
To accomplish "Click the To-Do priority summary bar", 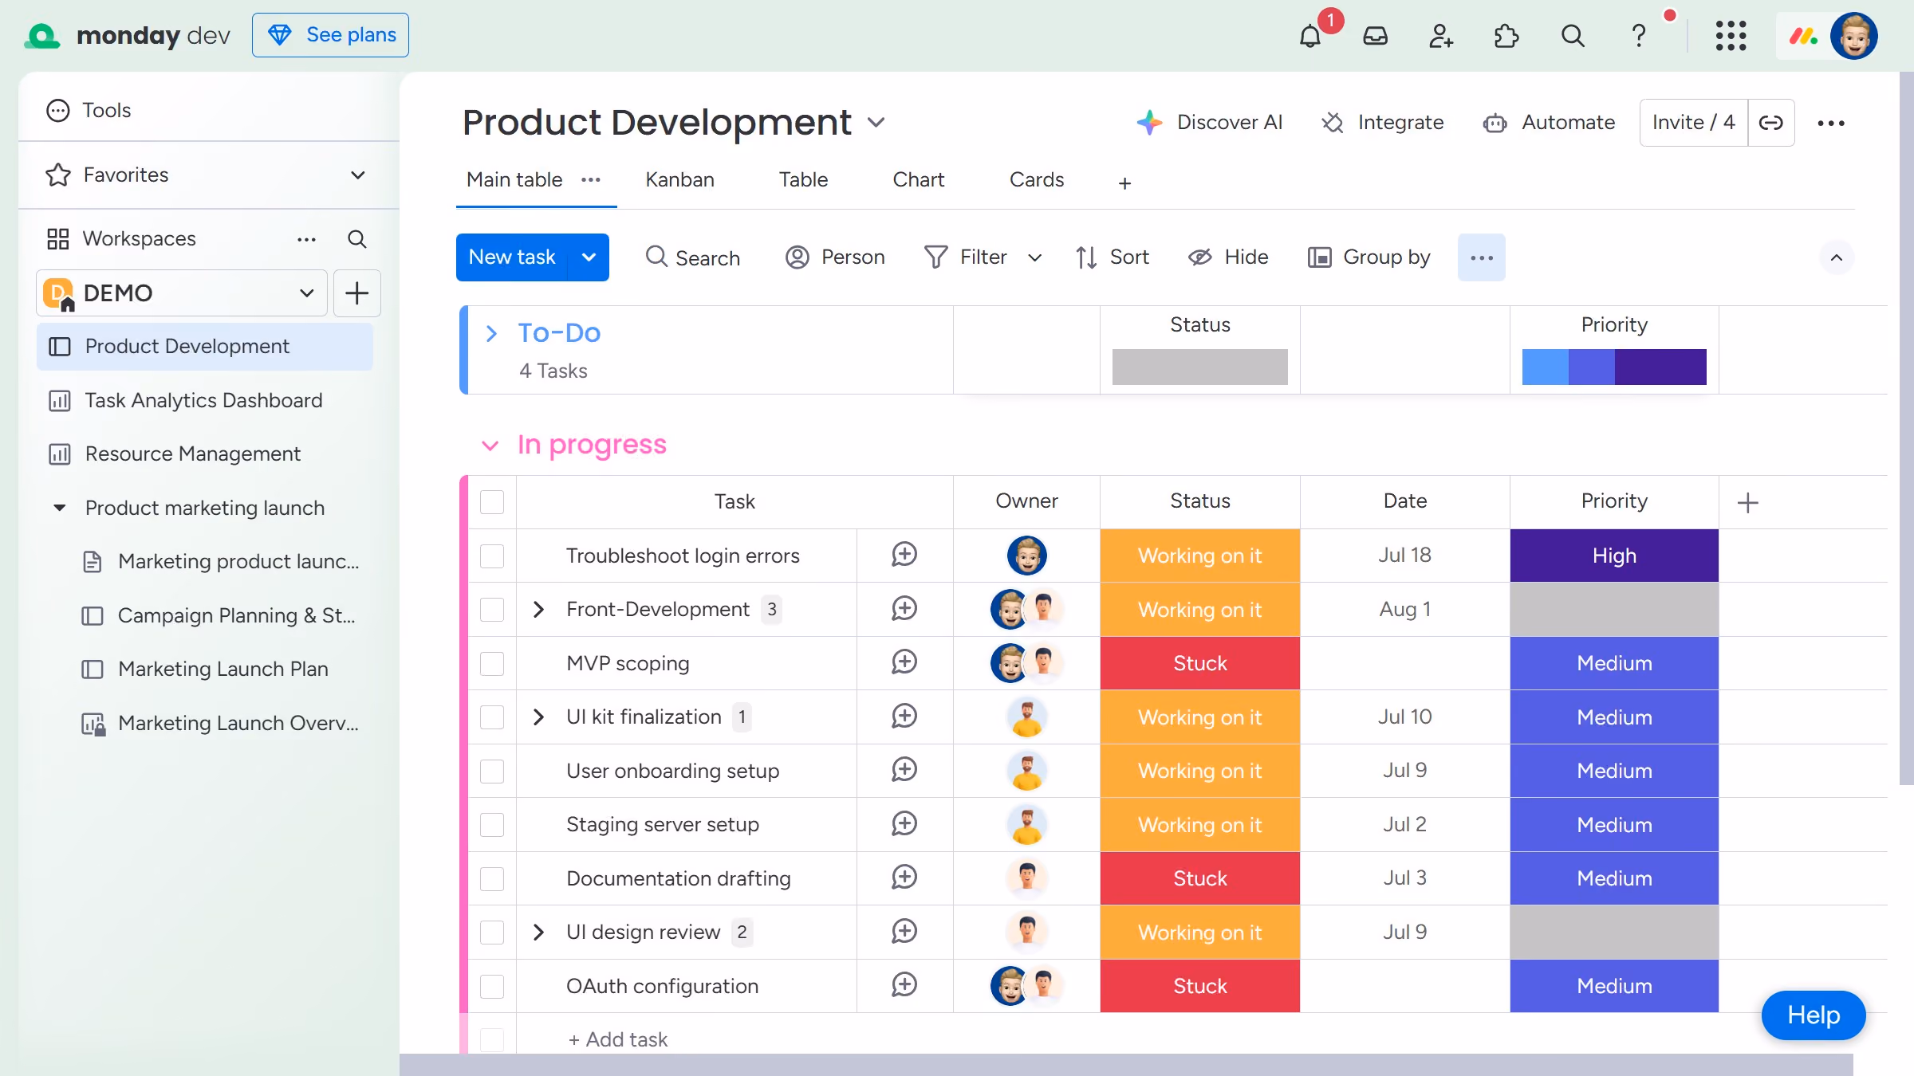I will pos(1614,367).
